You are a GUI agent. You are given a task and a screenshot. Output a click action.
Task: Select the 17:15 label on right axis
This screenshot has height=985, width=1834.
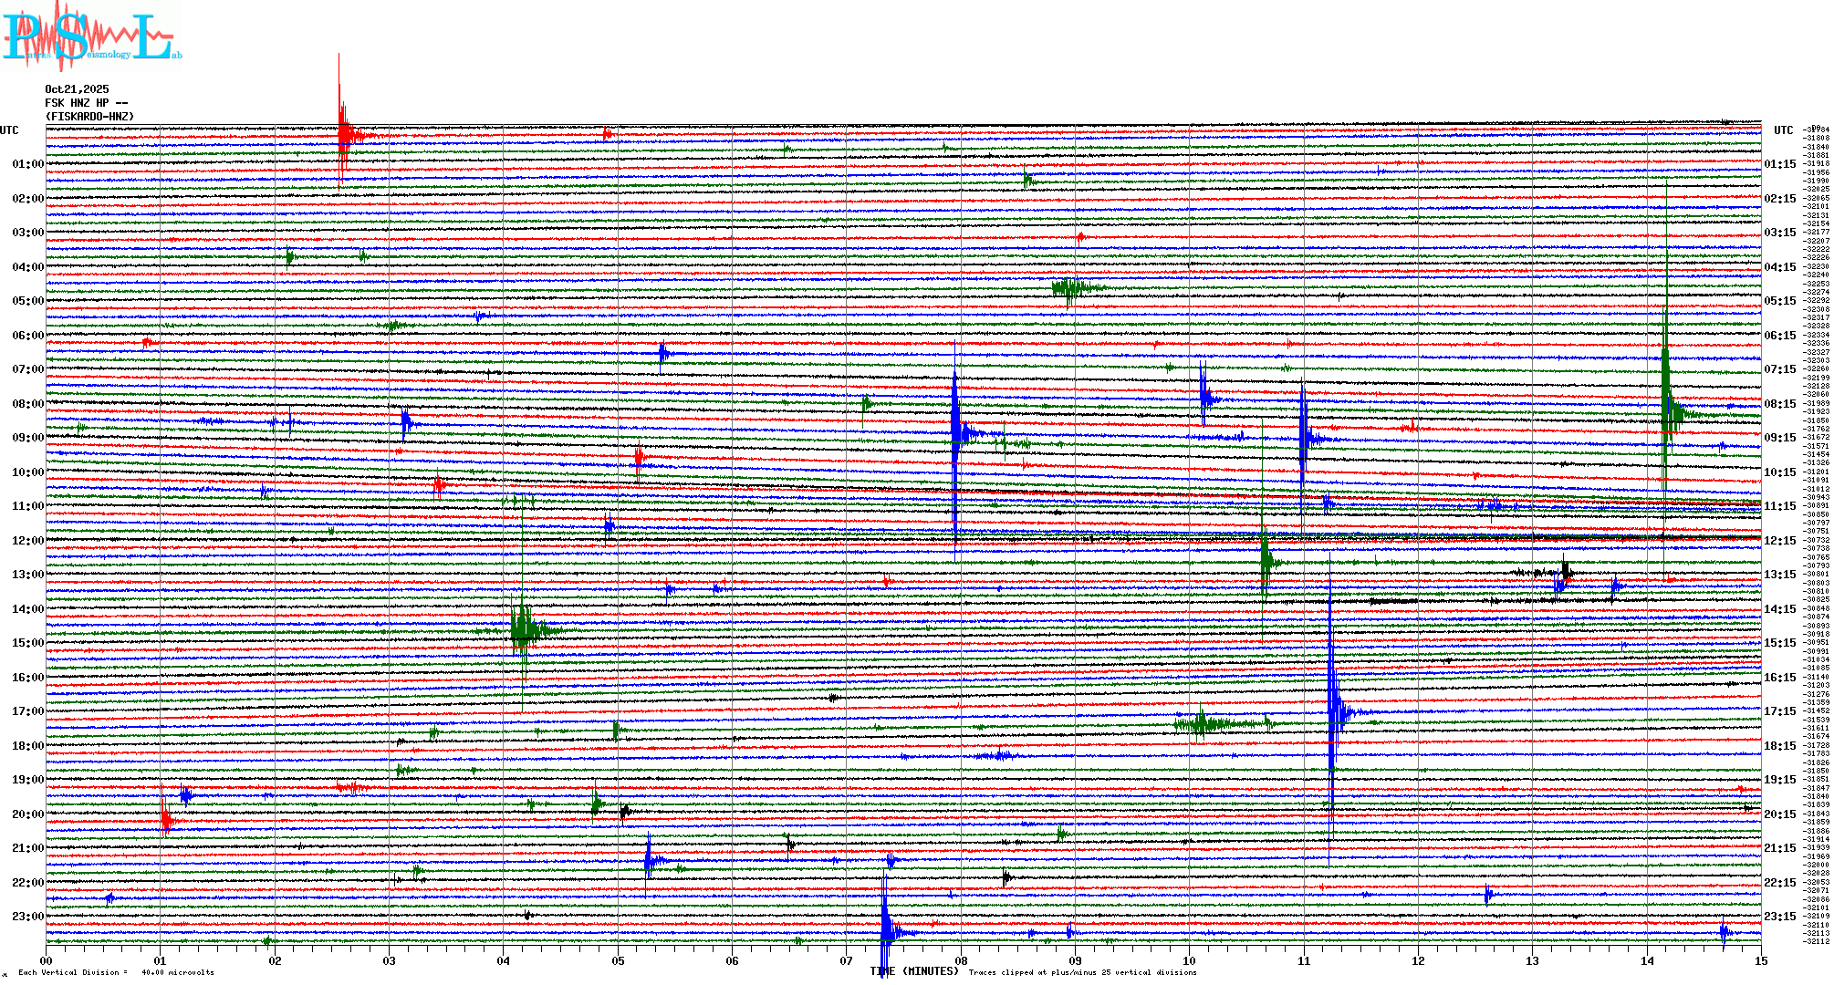(x=1779, y=711)
